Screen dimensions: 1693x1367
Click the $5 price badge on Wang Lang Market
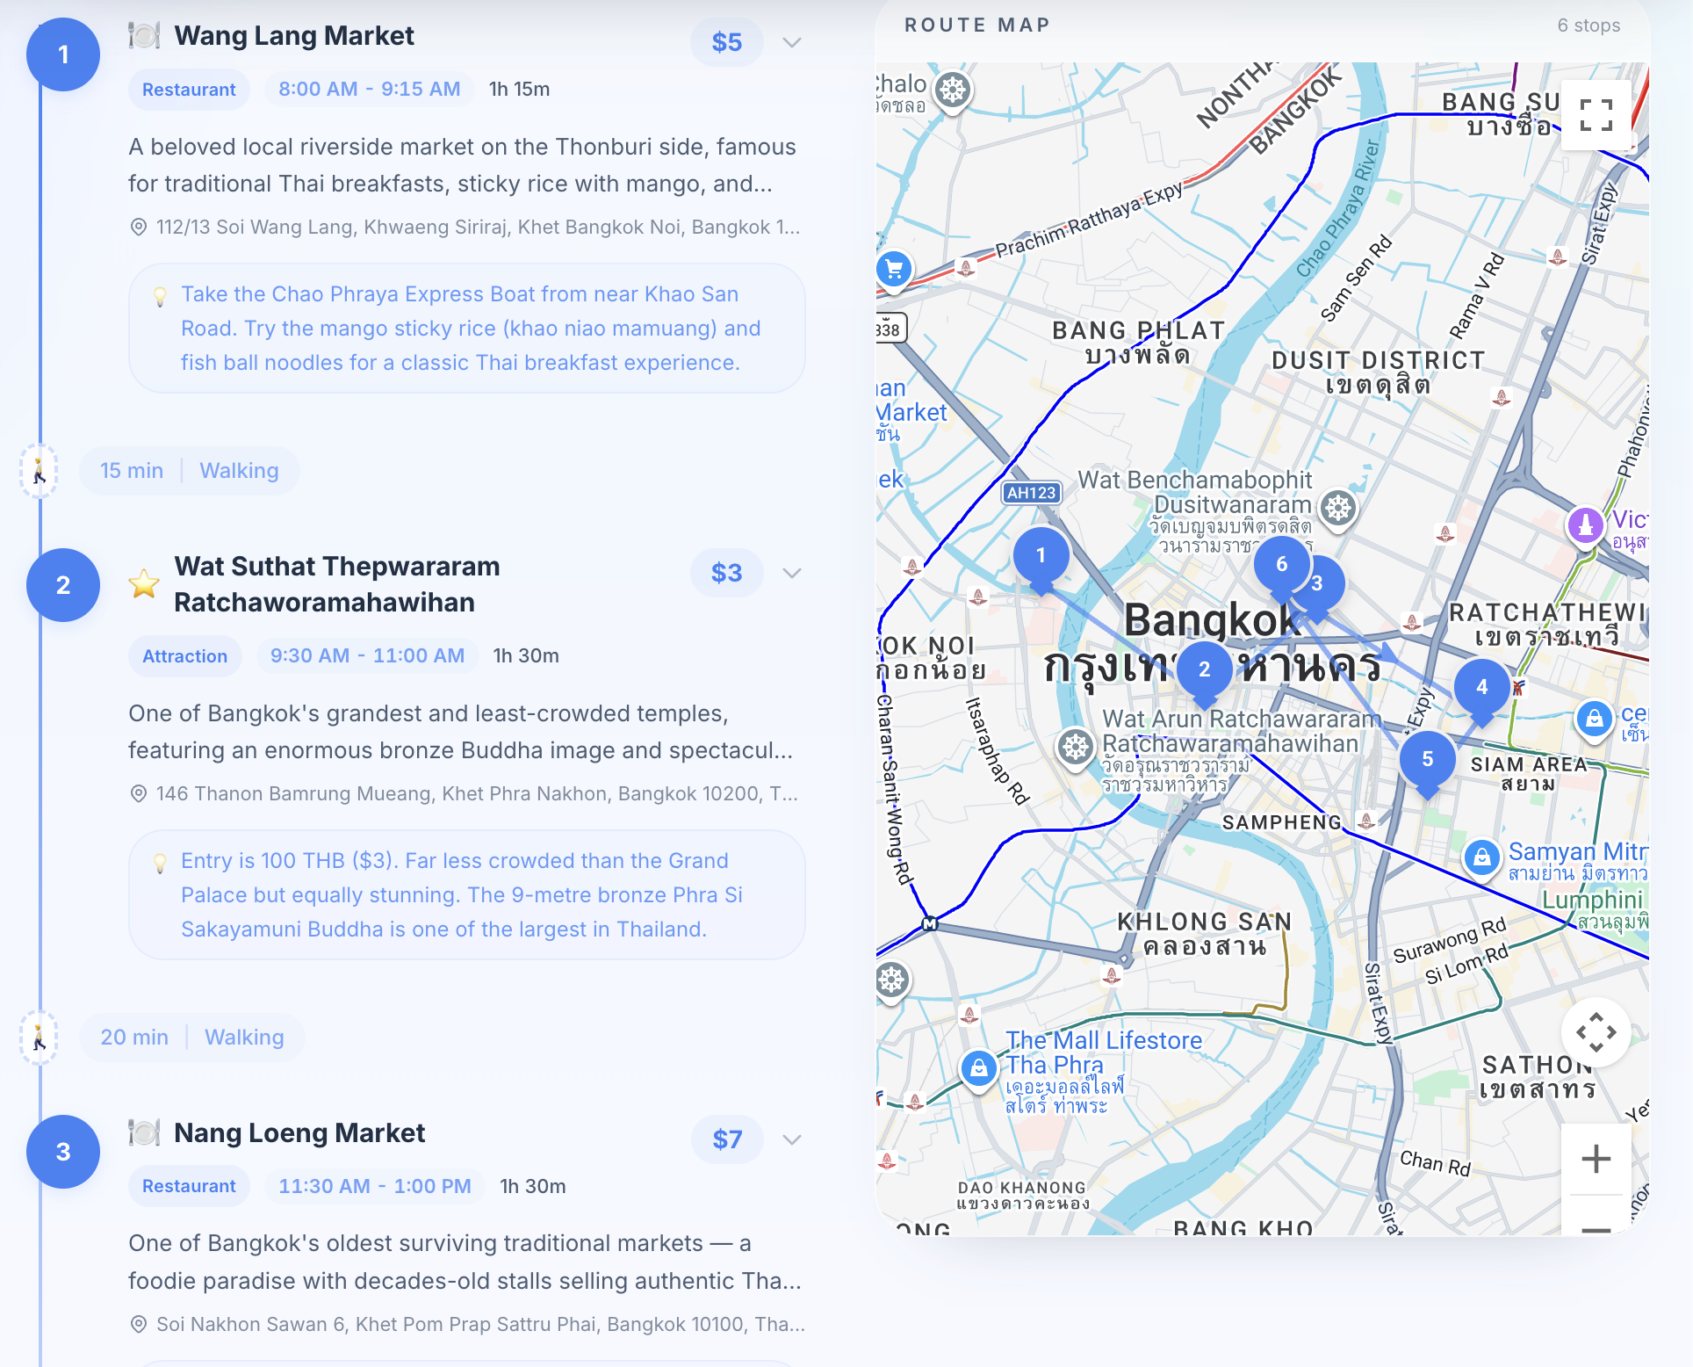(726, 41)
